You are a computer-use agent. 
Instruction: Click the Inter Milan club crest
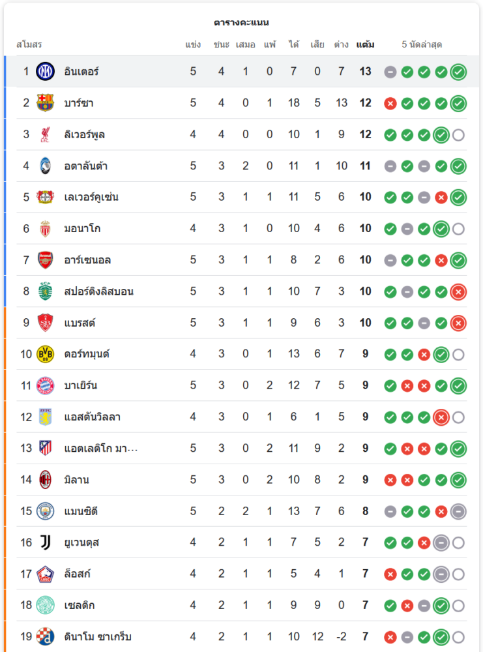(x=45, y=71)
